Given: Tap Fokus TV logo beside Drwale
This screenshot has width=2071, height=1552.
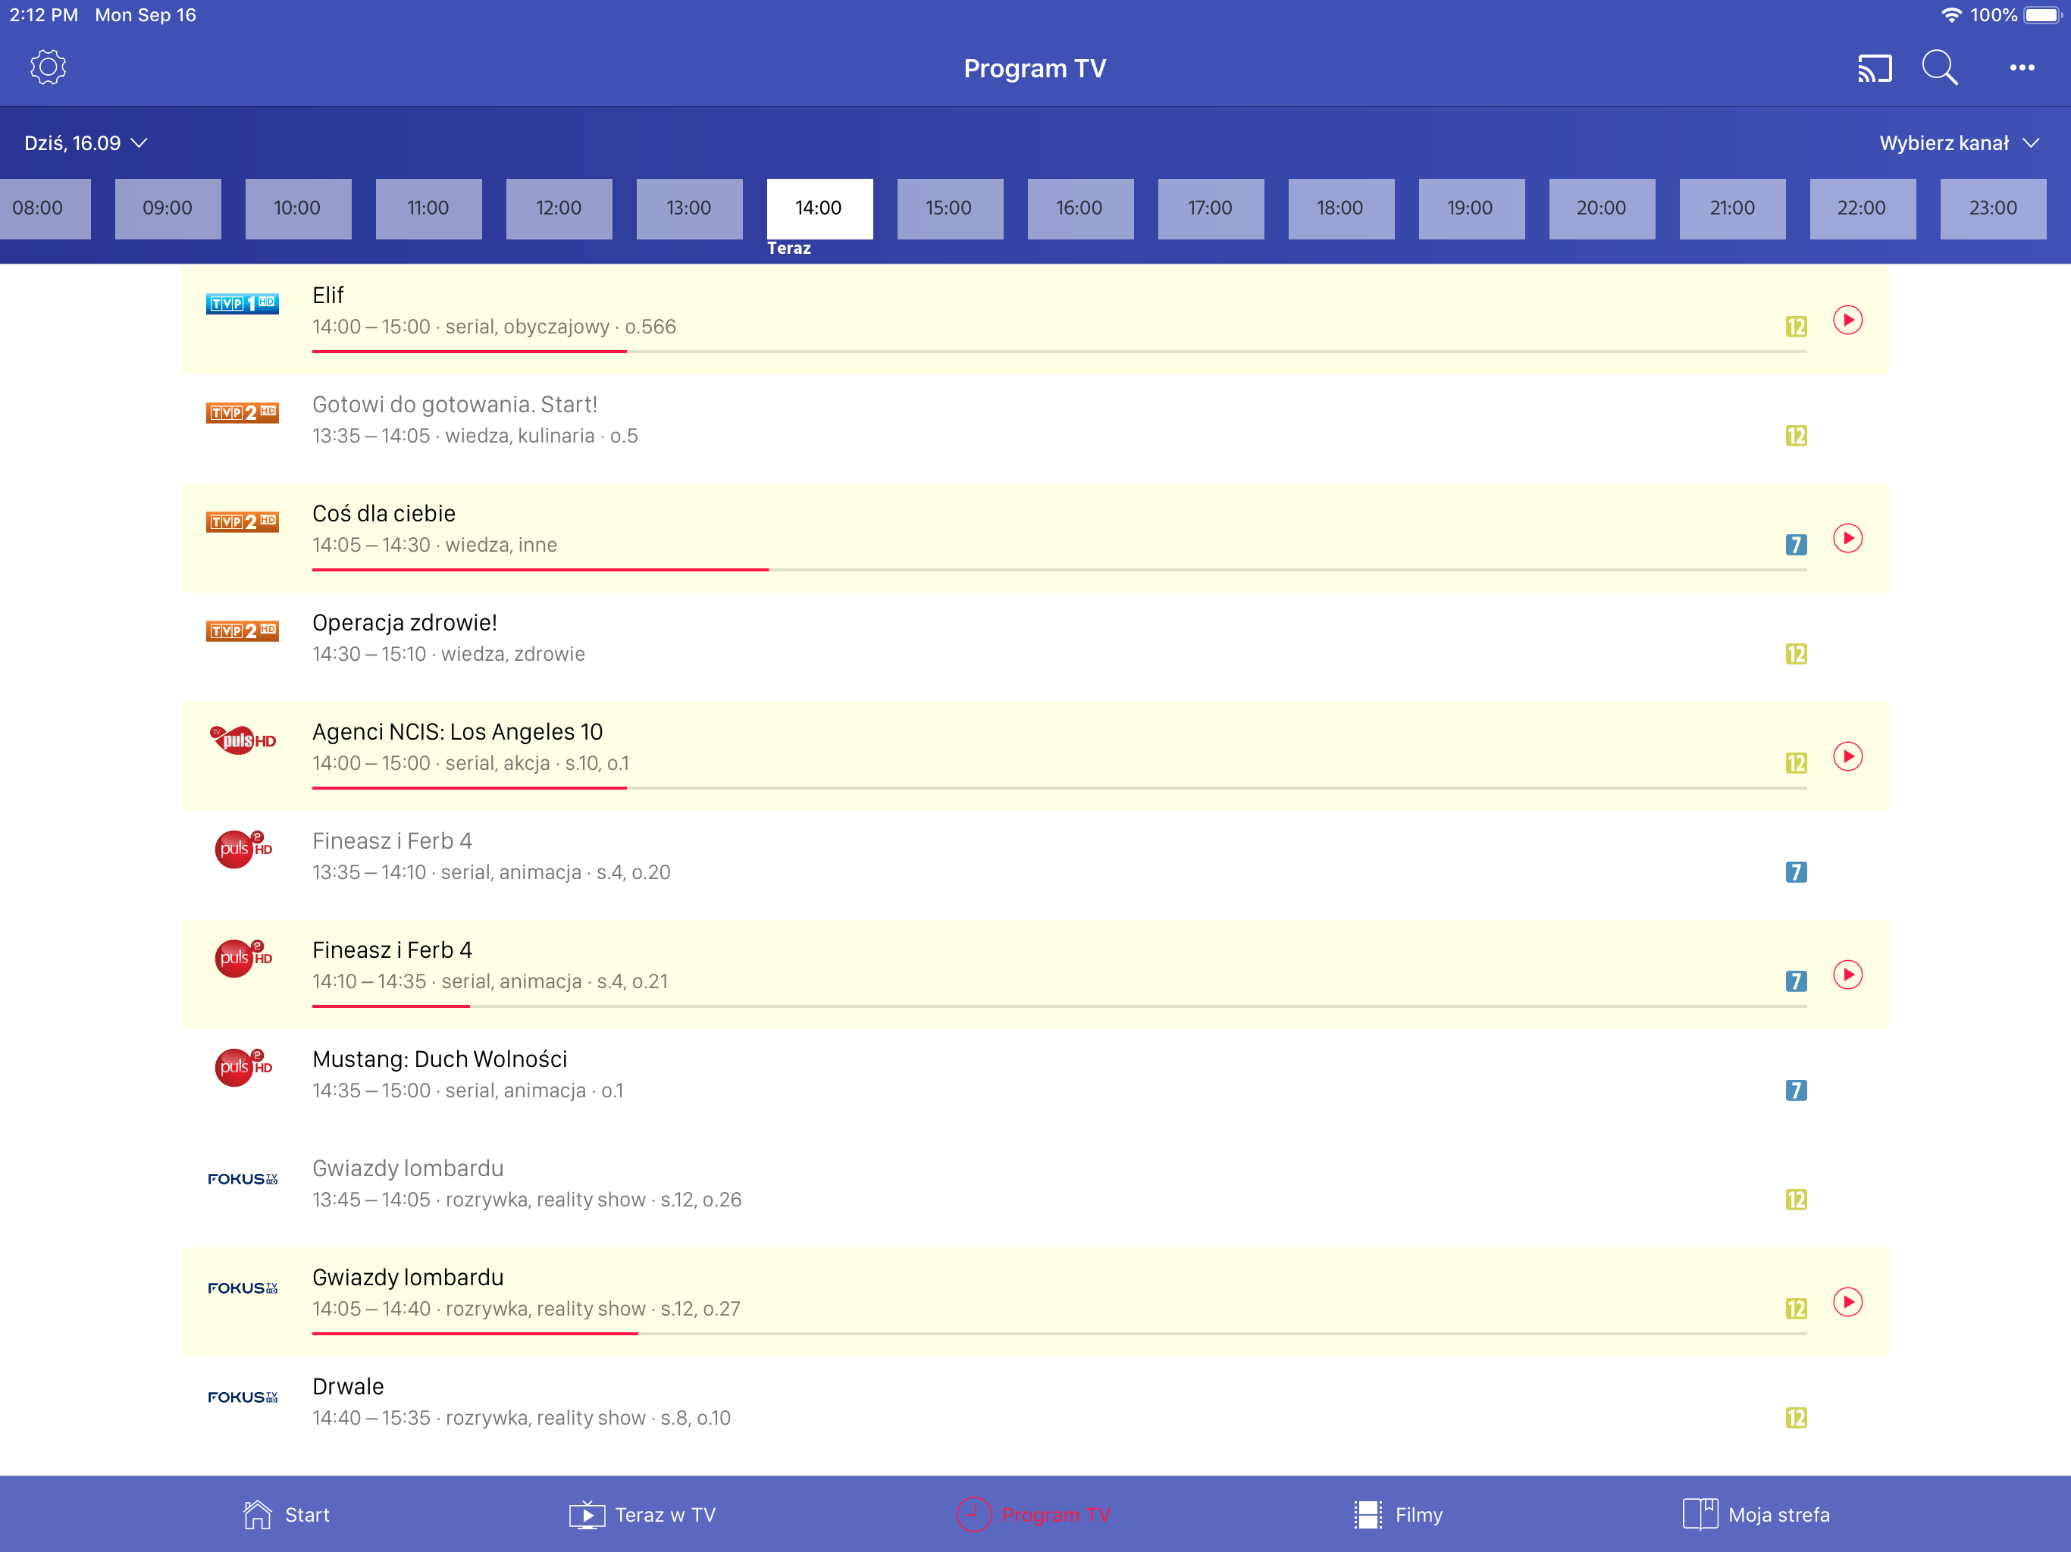Looking at the screenshot, I should coord(243,1397).
